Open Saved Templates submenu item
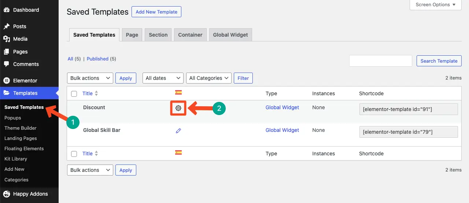Screen dimensions: 469x203 (24, 107)
